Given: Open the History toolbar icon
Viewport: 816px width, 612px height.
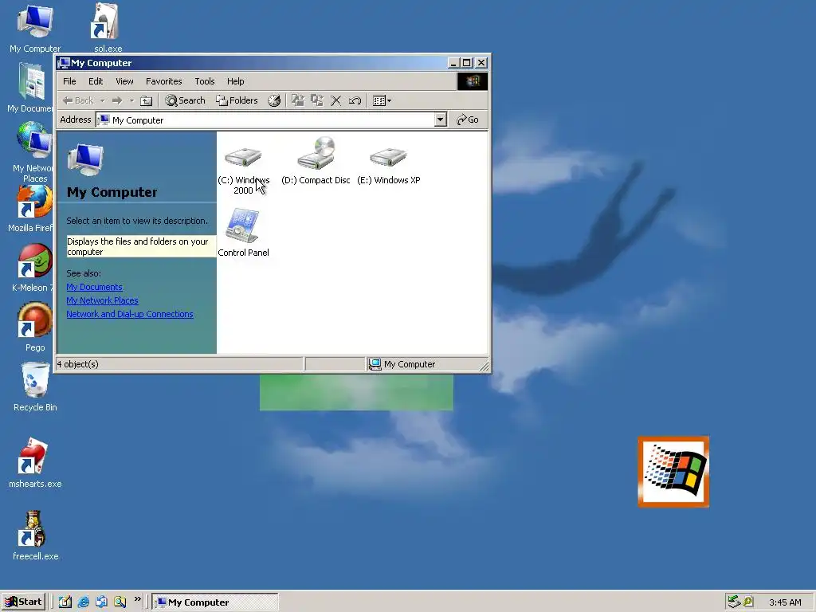Looking at the screenshot, I should (274, 100).
